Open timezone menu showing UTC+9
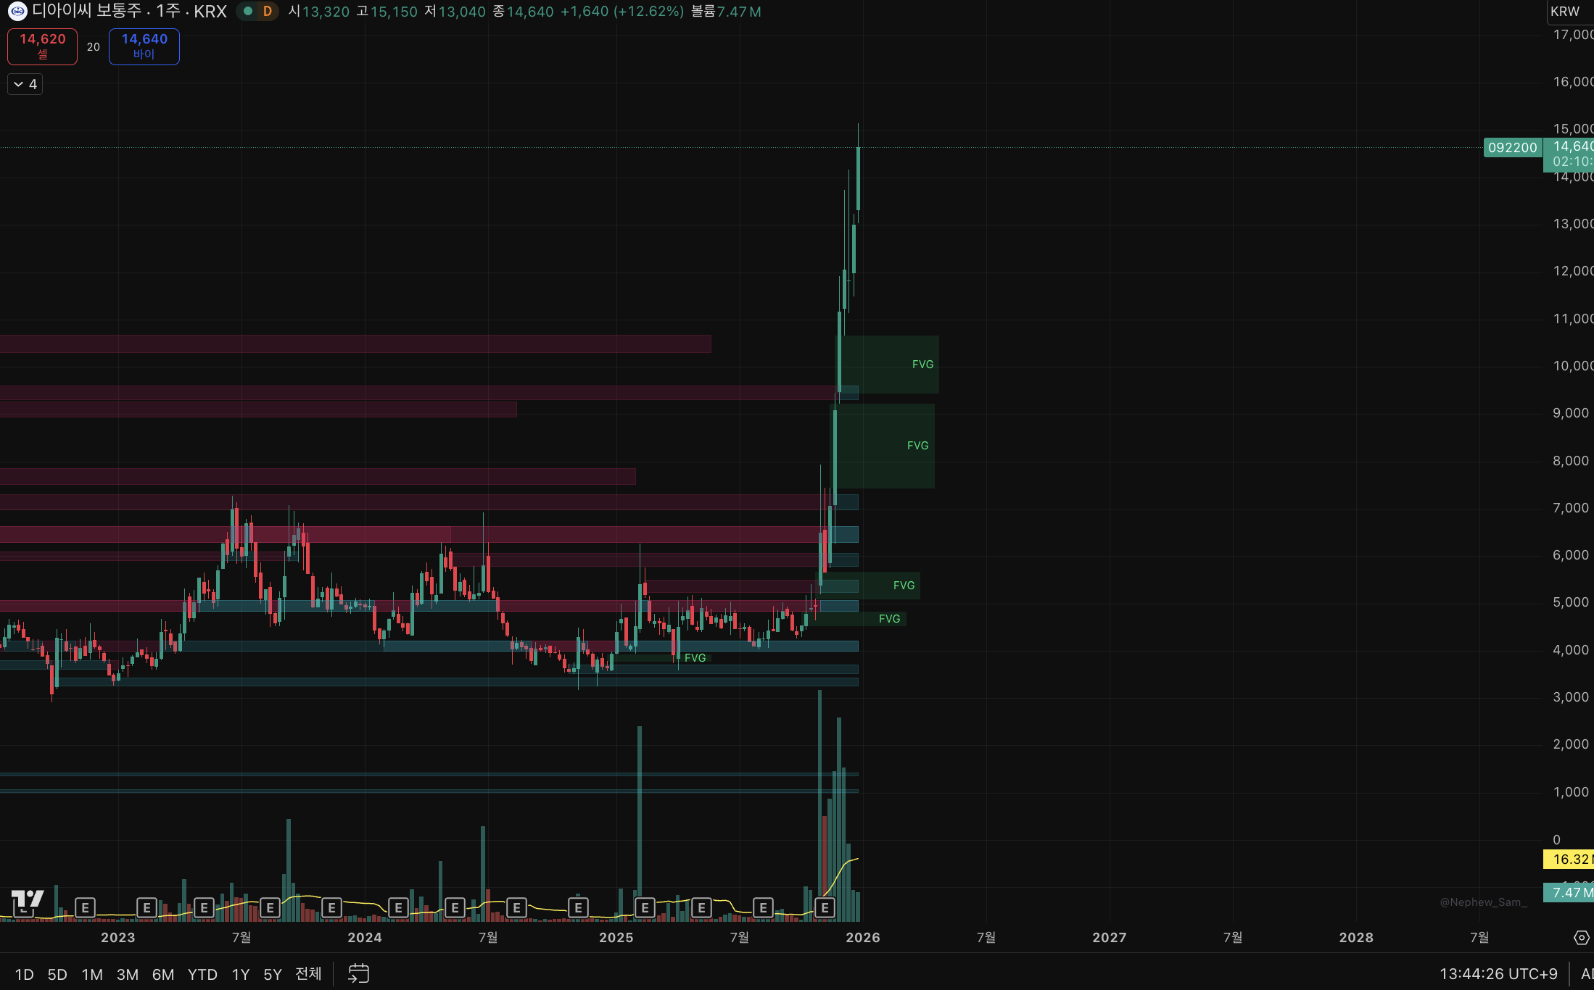Viewport: 1594px width, 990px height. [1498, 973]
